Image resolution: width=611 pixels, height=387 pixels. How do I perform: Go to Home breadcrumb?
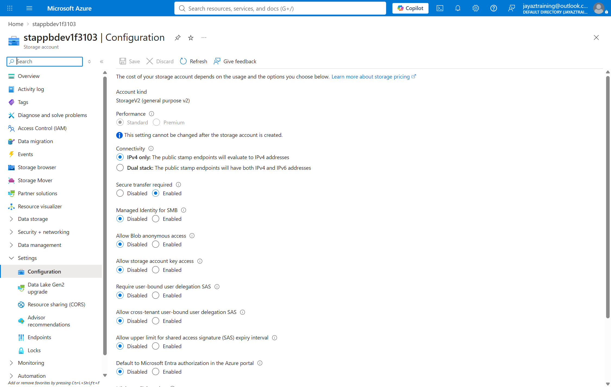[16, 24]
